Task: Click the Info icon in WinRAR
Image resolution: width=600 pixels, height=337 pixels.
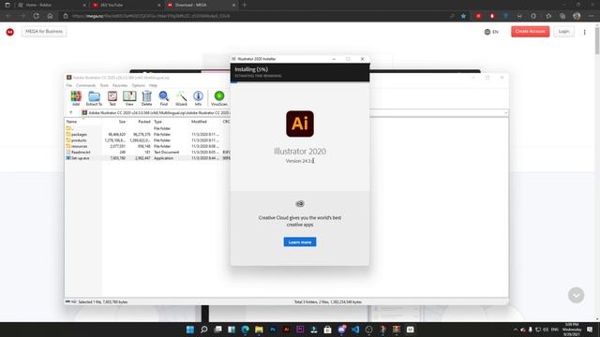Action: point(198,98)
